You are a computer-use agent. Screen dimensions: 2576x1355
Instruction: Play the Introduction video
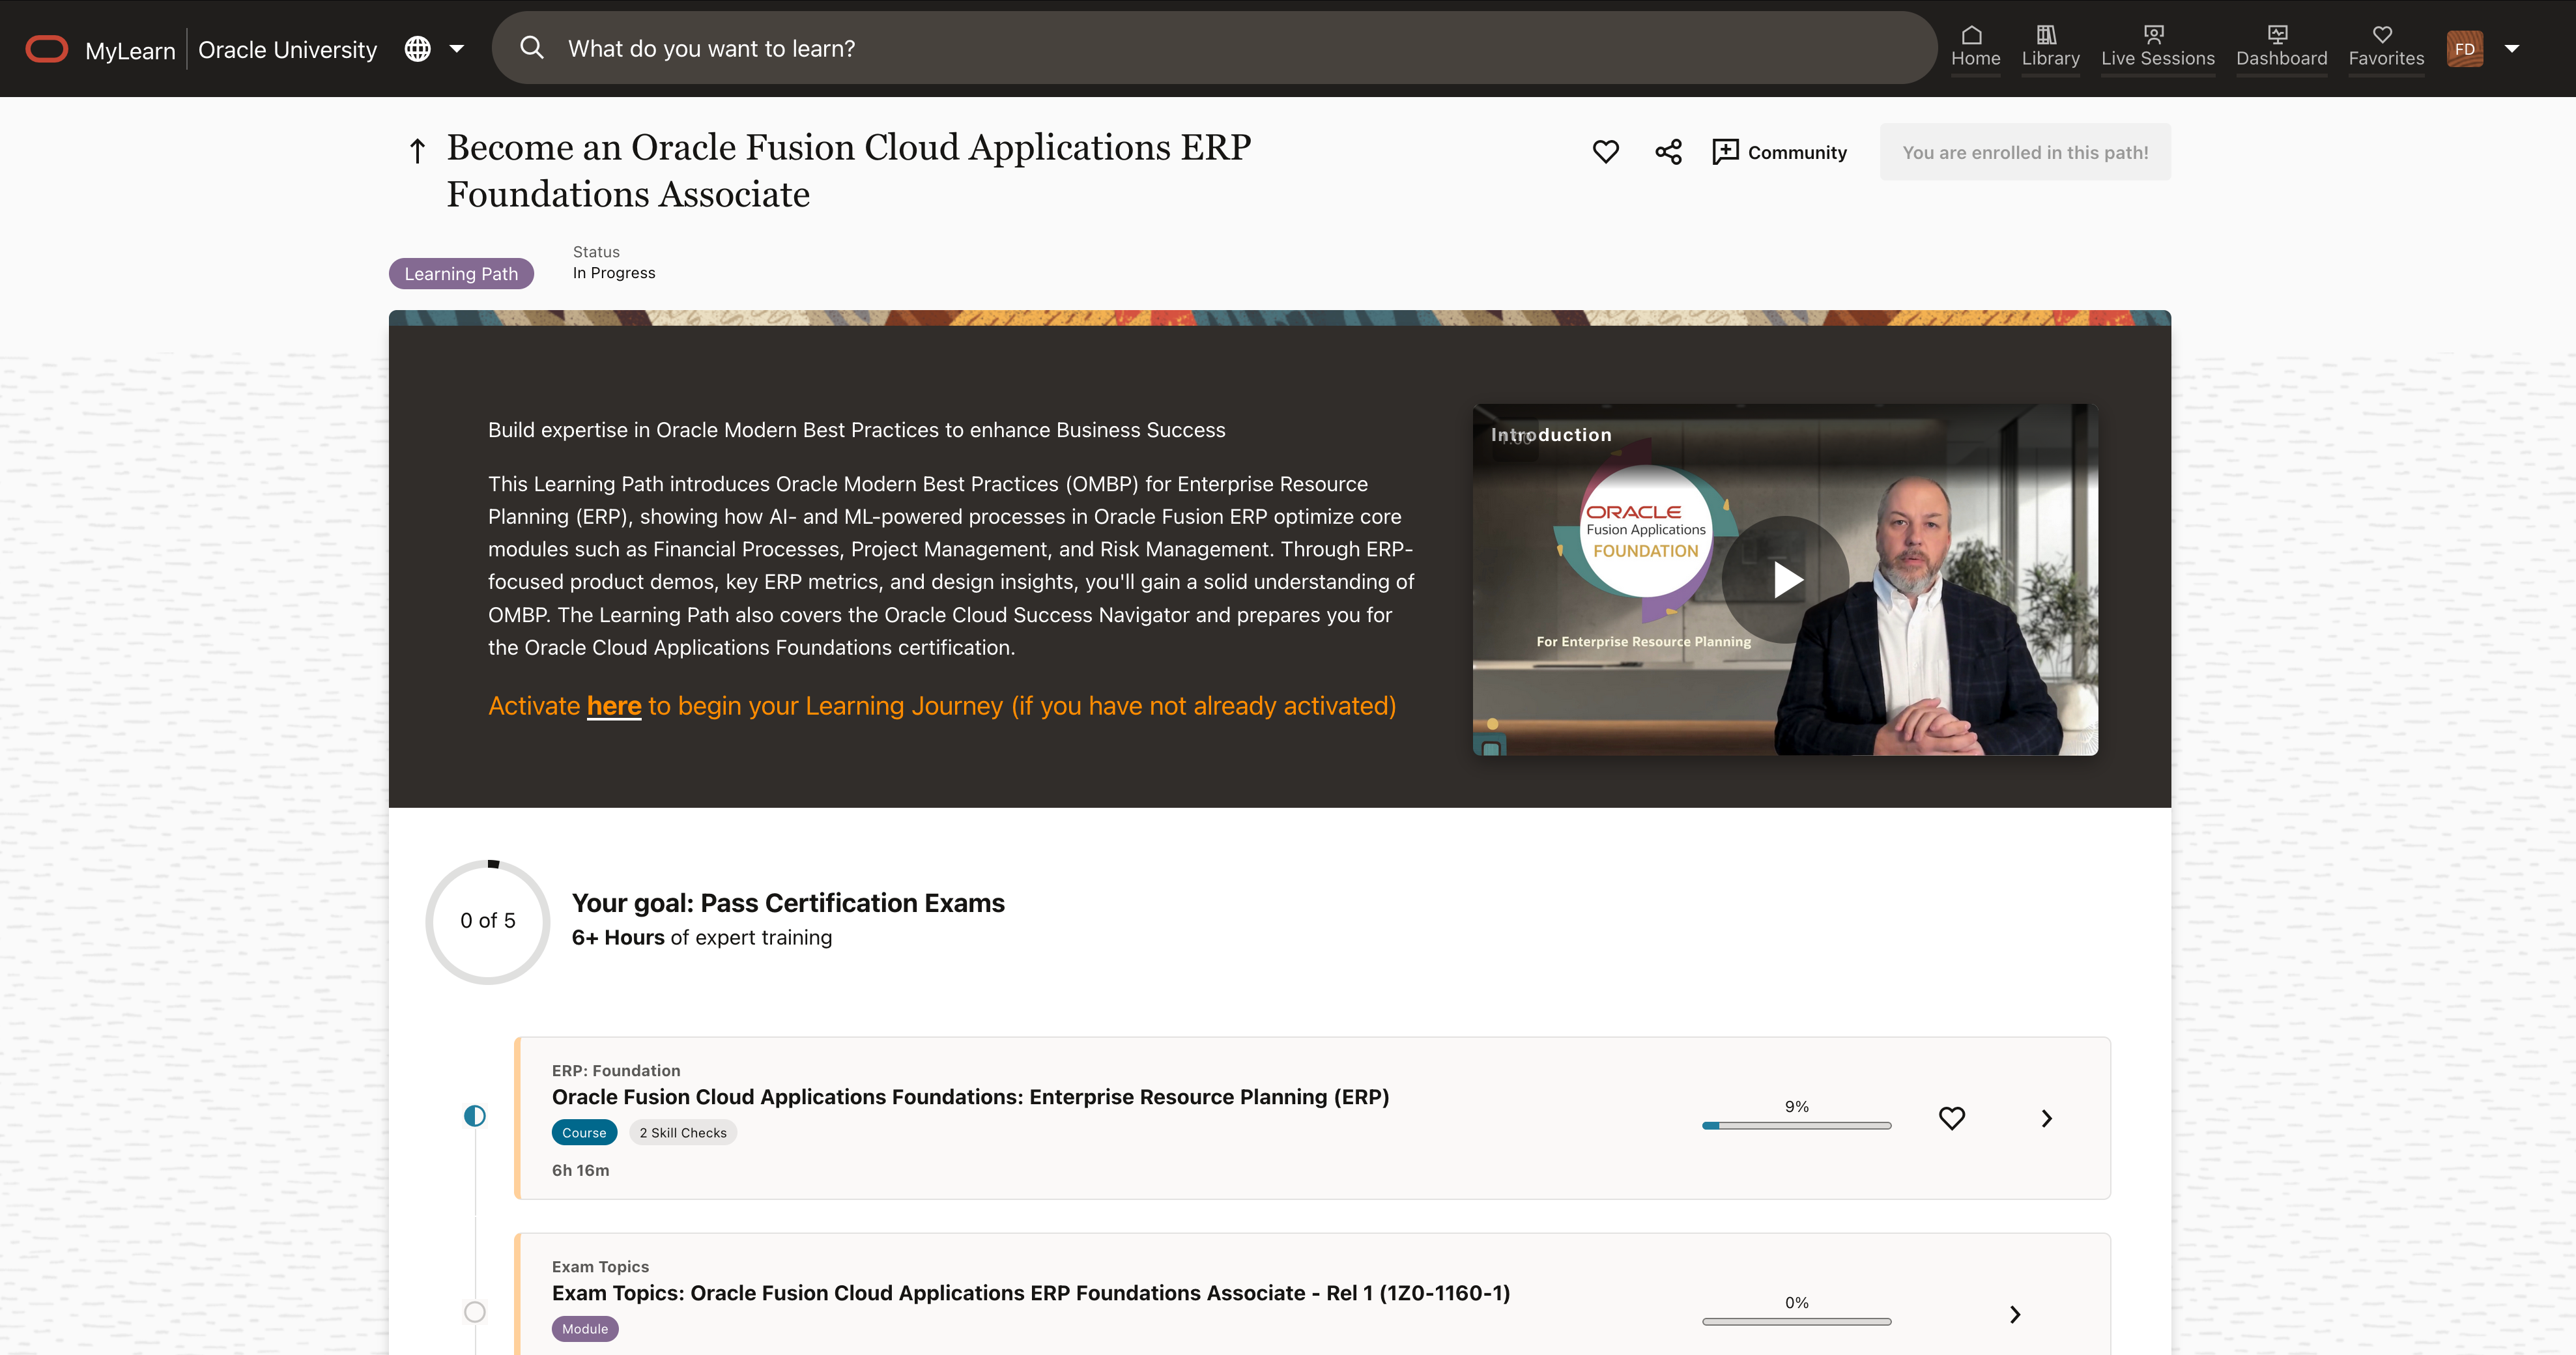tap(1786, 580)
